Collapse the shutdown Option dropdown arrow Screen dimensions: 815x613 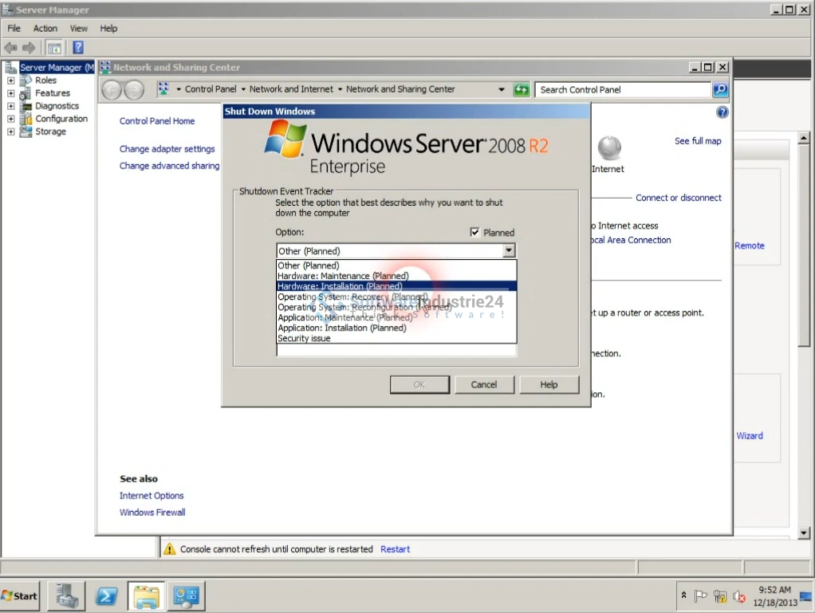coord(509,251)
